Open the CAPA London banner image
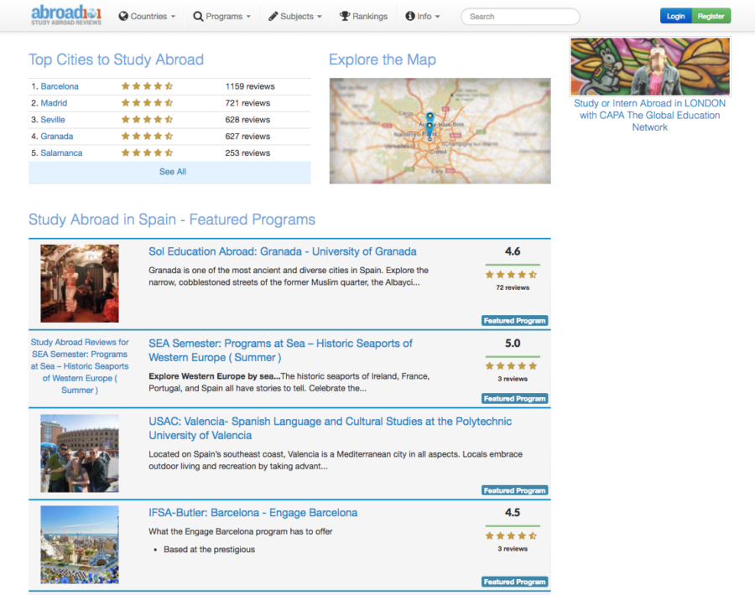 649,66
